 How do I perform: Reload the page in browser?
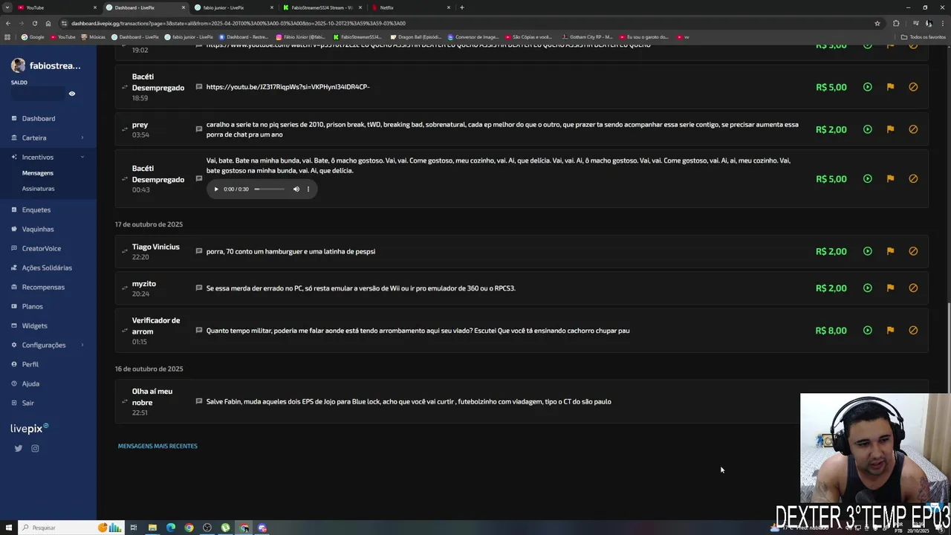coord(35,23)
